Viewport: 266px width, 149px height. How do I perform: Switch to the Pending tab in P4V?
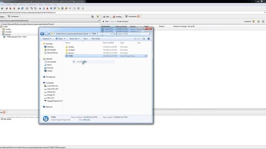117,17
